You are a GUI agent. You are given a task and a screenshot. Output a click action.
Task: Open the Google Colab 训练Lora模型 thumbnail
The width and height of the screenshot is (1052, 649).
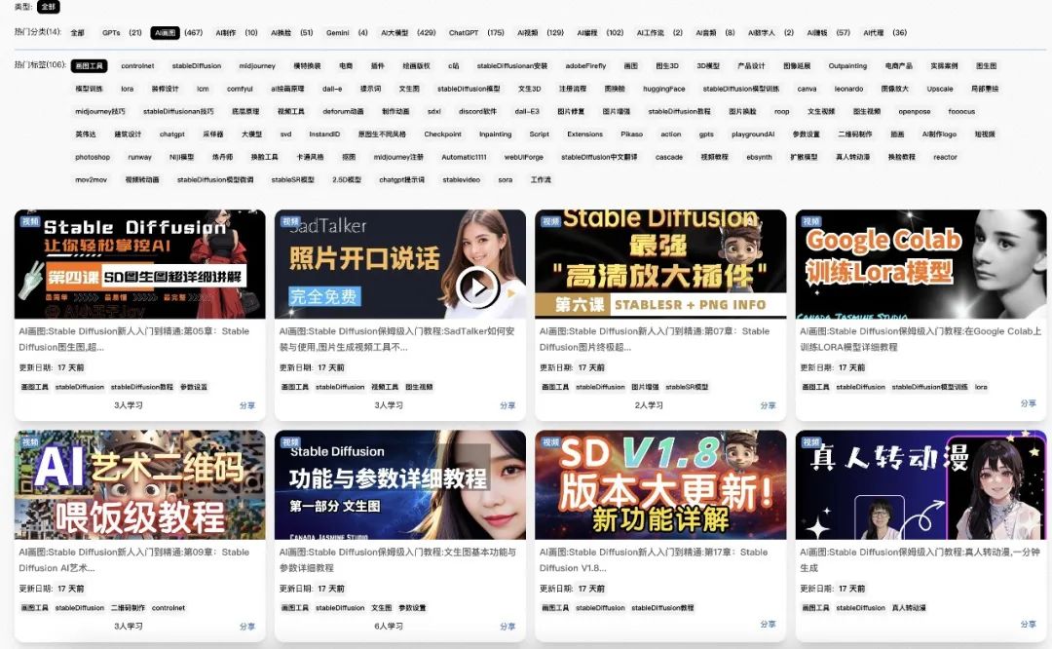pyautogui.click(x=920, y=264)
